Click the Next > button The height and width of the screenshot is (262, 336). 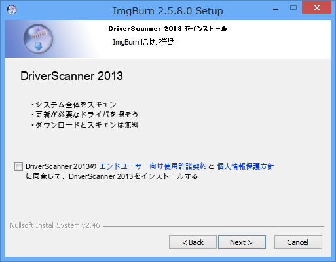tap(242, 242)
